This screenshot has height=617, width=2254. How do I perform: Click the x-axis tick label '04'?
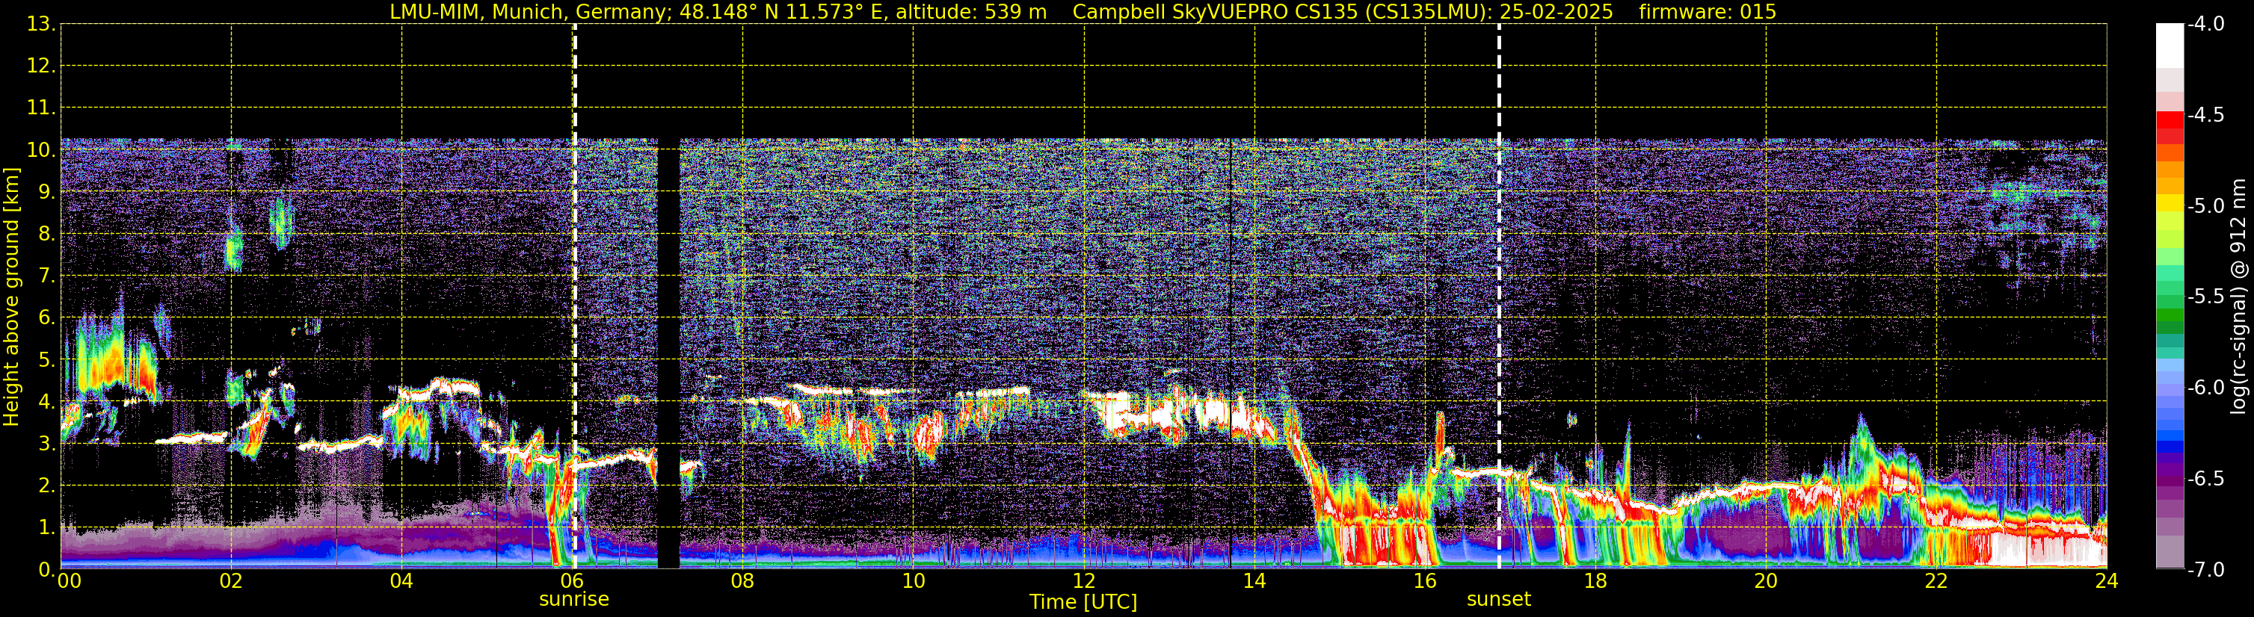[x=401, y=582]
